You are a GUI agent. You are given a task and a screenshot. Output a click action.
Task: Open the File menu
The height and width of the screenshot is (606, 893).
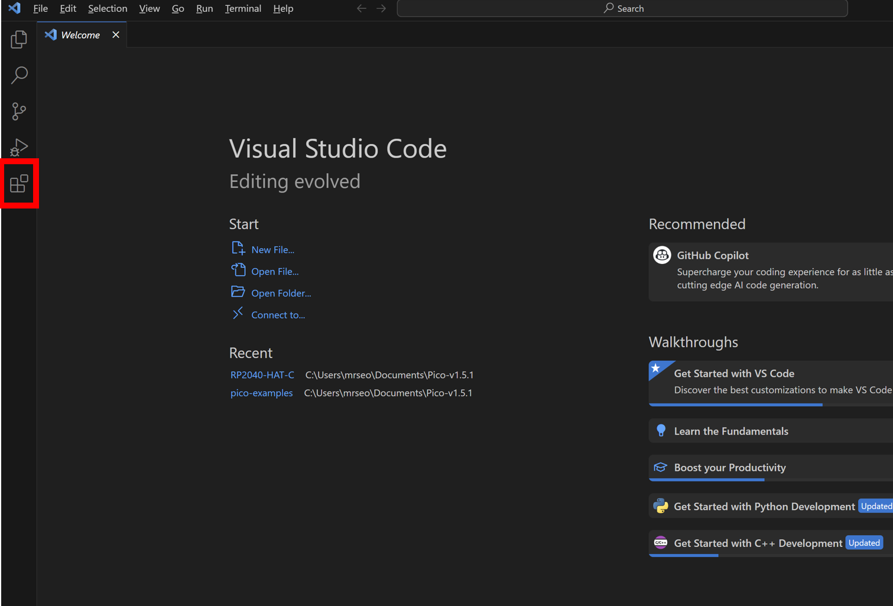40,8
